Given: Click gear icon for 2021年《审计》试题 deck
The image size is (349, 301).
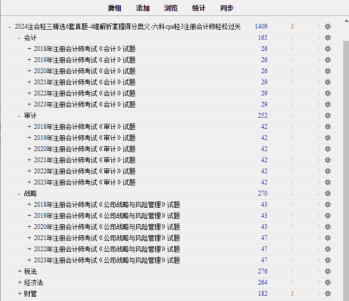Looking at the screenshot, I should pyautogui.click(x=328, y=160).
